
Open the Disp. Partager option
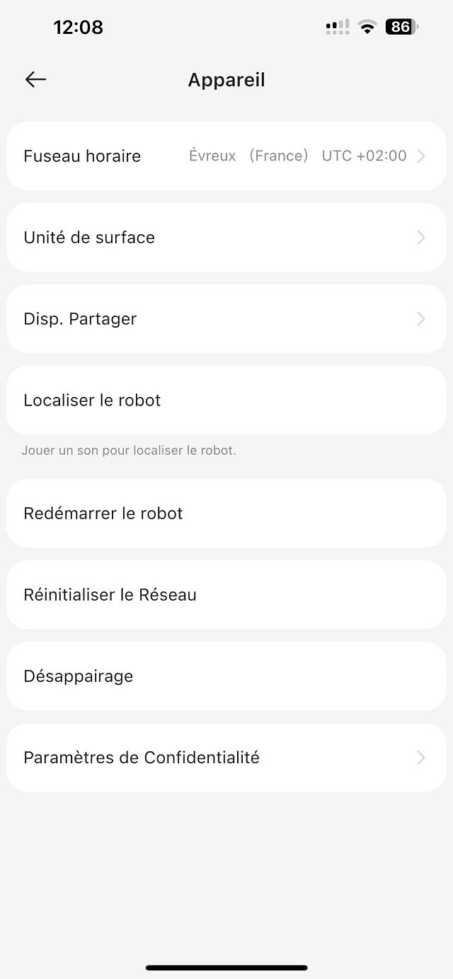[80, 319]
